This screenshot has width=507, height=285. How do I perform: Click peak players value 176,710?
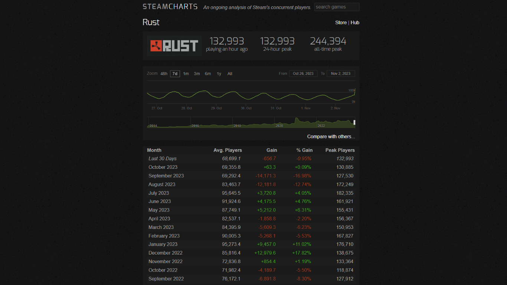[344, 244]
